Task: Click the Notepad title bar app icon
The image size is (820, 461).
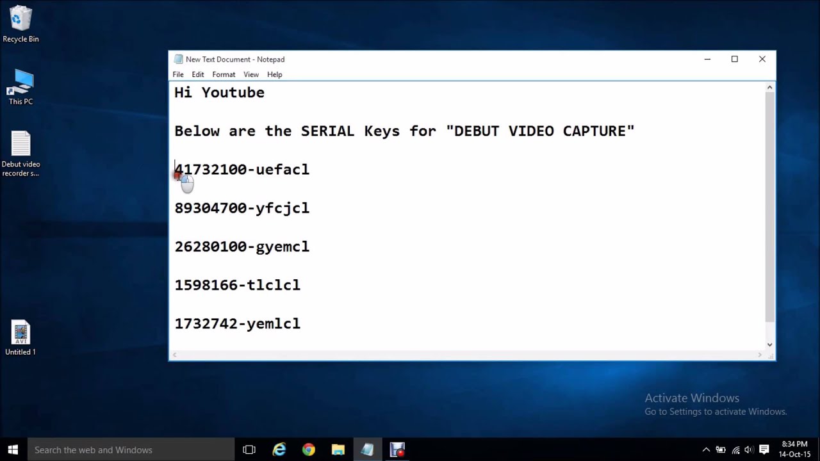Action: point(178,59)
